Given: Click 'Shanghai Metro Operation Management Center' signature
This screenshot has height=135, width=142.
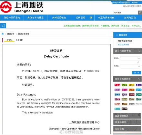Looking at the screenshot, I should pyautogui.click(x=74, y=129).
